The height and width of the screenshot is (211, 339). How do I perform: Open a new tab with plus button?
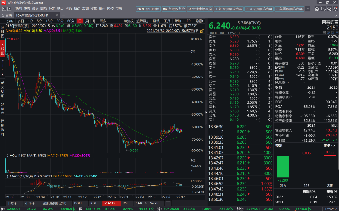63,15
